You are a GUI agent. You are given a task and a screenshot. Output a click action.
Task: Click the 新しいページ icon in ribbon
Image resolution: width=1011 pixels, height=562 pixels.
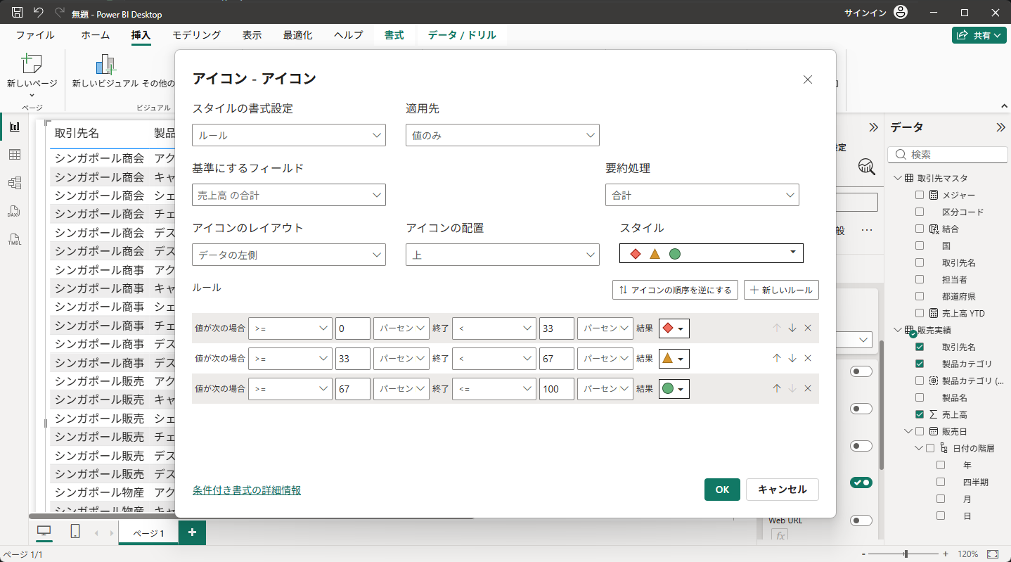tap(32, 64)
